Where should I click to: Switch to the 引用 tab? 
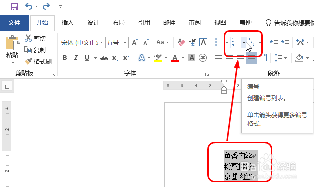[x=144, y=23]
